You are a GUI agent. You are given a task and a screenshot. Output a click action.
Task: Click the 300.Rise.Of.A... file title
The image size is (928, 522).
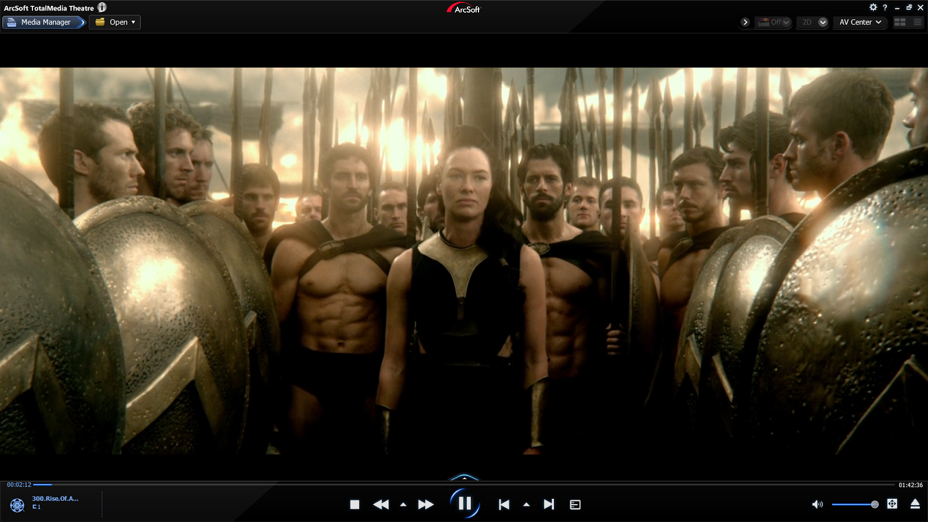[x=55, y=498]
